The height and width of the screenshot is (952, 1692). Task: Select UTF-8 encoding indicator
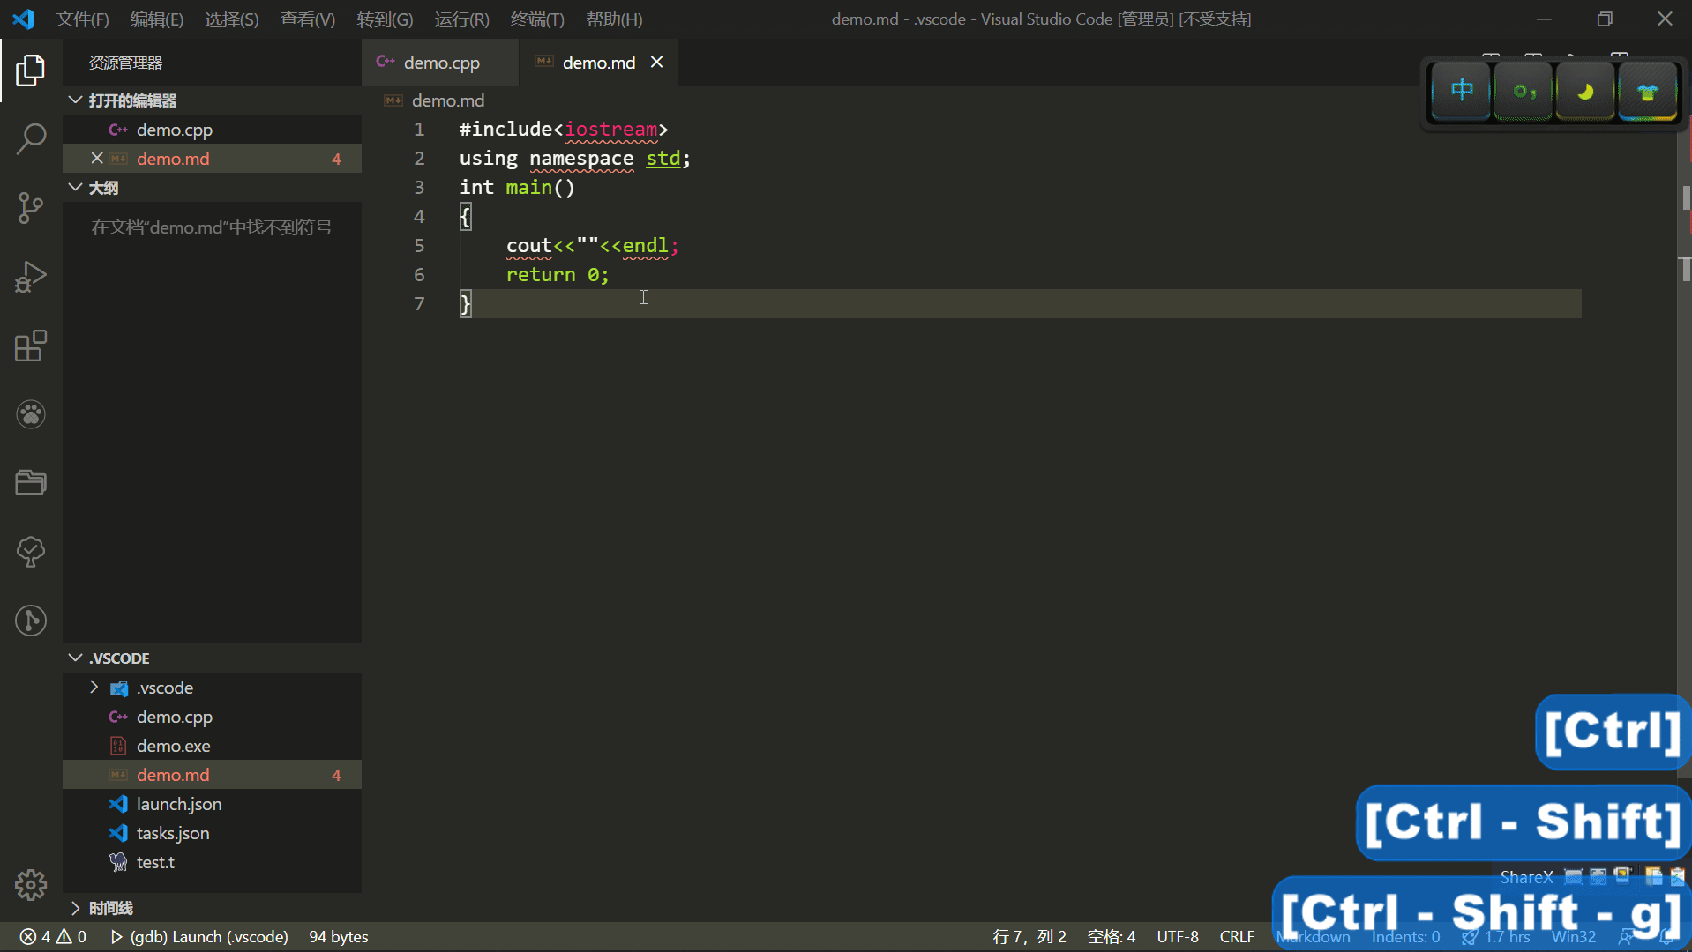click(x=1178, y=937)
